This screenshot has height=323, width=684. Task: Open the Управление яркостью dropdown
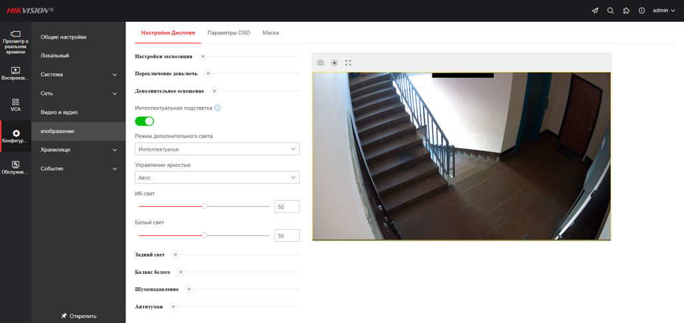(x=217, y=177)
